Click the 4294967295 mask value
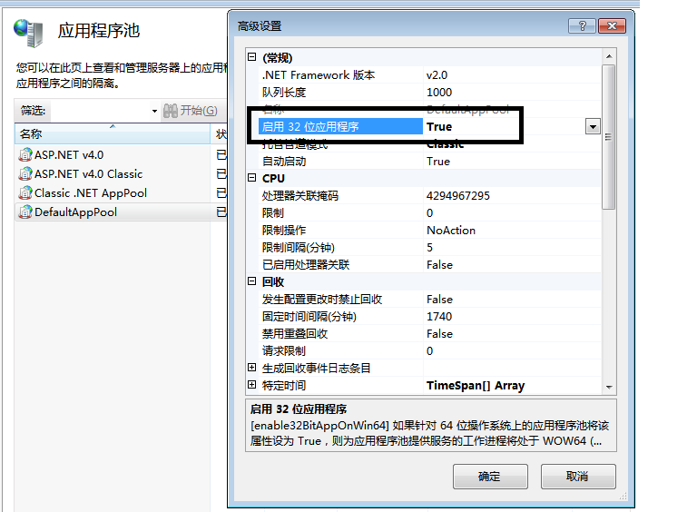The height and width of the screenshot is (512, 697). [457, 196]
